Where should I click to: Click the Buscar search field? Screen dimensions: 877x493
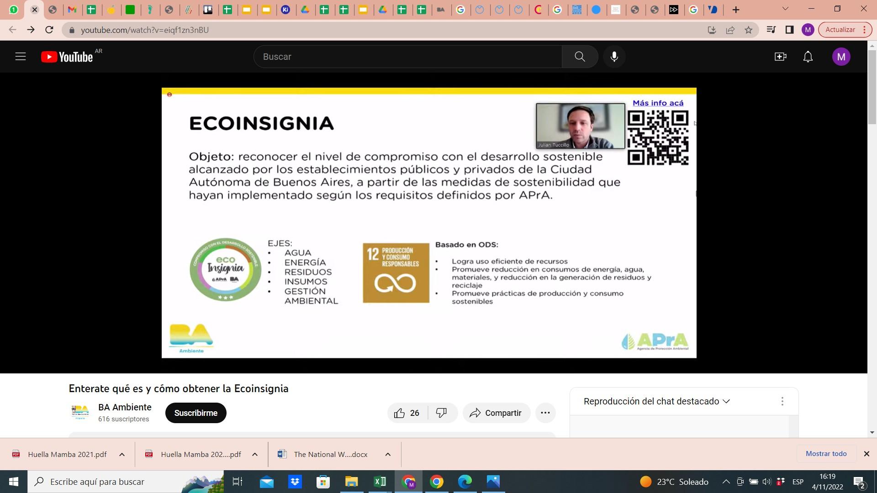coord(407,57)
